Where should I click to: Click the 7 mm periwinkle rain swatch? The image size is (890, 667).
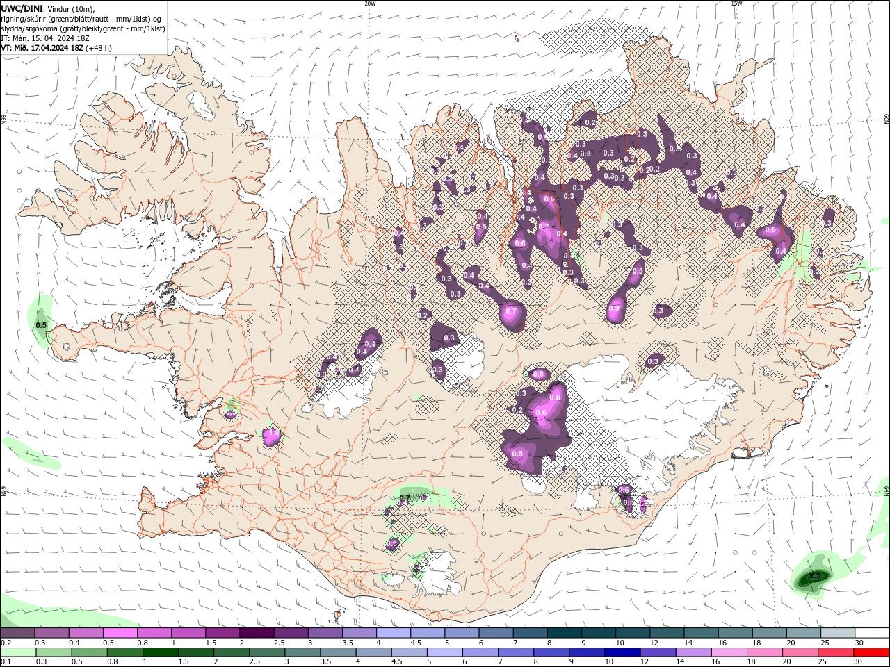(x=515, y=652)
